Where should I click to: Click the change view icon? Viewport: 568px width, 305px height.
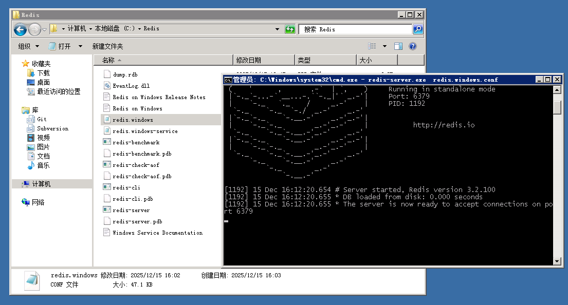(x=372, y=46)
